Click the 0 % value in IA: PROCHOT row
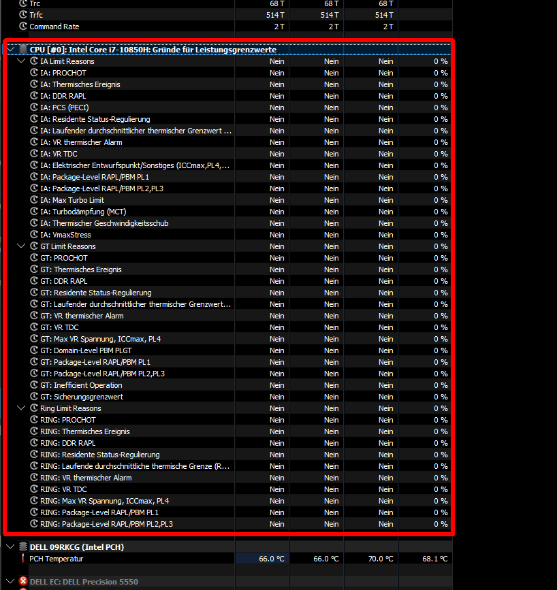The width and height of the screenshot is (557, 590). click(x=441, y=73)
